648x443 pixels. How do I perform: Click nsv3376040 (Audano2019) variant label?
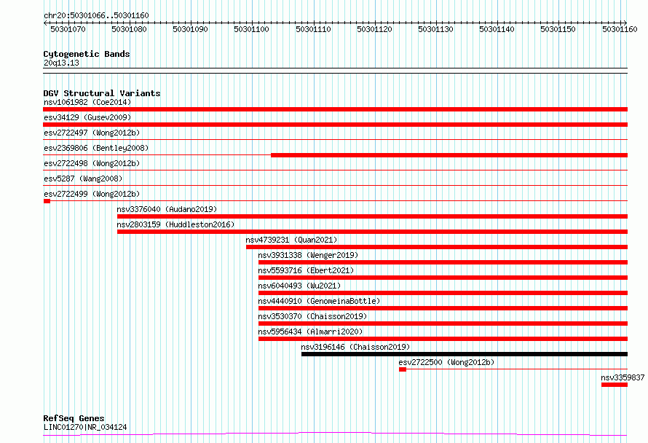(x=167, y=209)
